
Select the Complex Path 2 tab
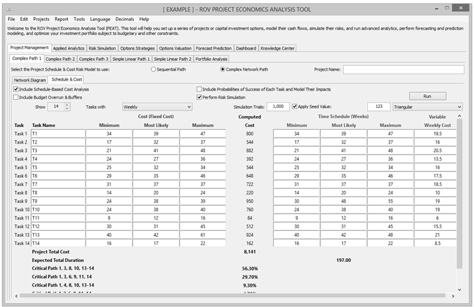60,59
